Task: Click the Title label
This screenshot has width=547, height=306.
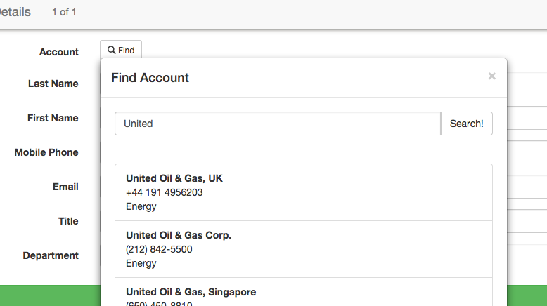Action: tap(68, 221)
